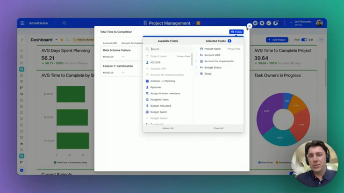Image resolution: width=344 pixels, height=193 pixels.
Task: Click the top green bar in the bar chart
Action: coord(70,94)
